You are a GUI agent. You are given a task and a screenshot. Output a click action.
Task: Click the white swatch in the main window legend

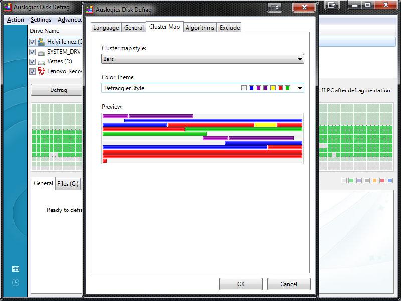point(344,181)
